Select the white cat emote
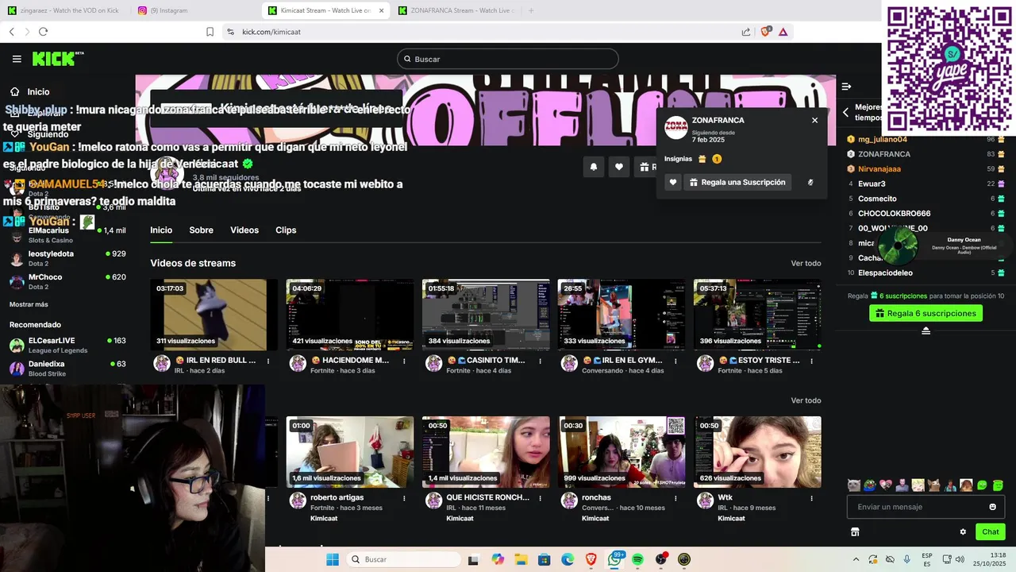 pyautogui.click(x=853, y=485)
